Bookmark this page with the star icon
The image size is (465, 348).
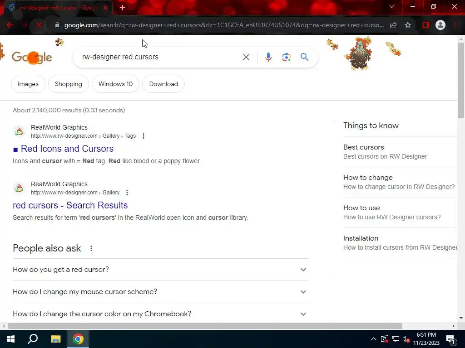click(x=408, y=25)
